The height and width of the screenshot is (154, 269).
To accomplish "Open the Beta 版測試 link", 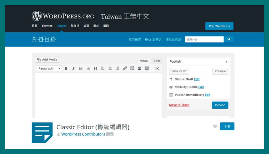I will tap(153, 39).
